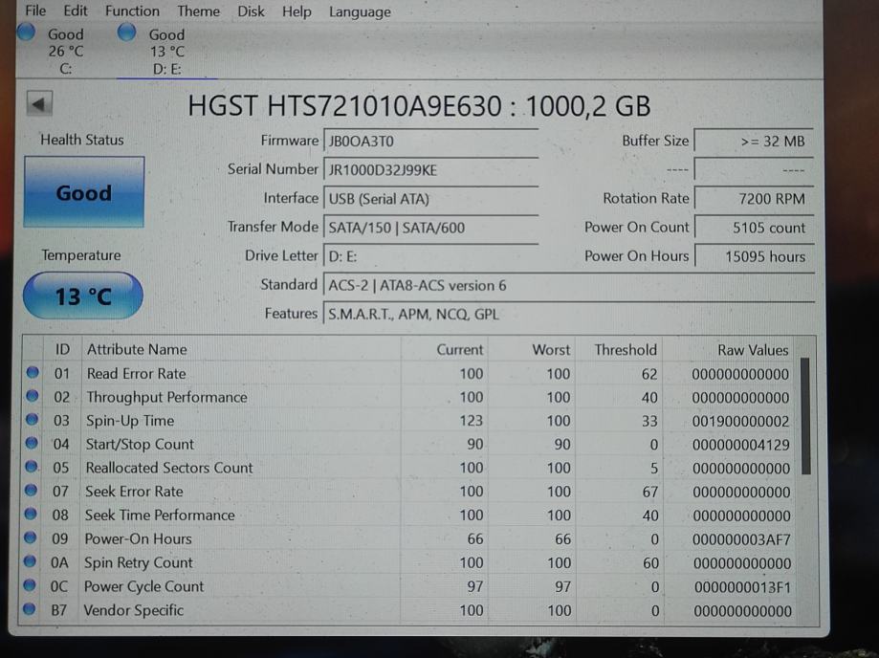Image resolution: width=879 pixels, height=658 pixels.
Task: Click the Standard field ACS-2 | ATA8-ACS
Action: pos(568,285)
